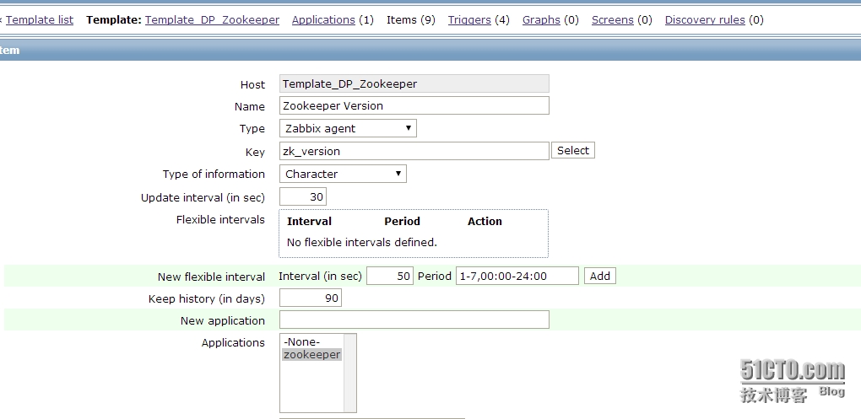861x419 pixels.
Task: Focus the Key field 'zk_version'
Action: (414, 151)
